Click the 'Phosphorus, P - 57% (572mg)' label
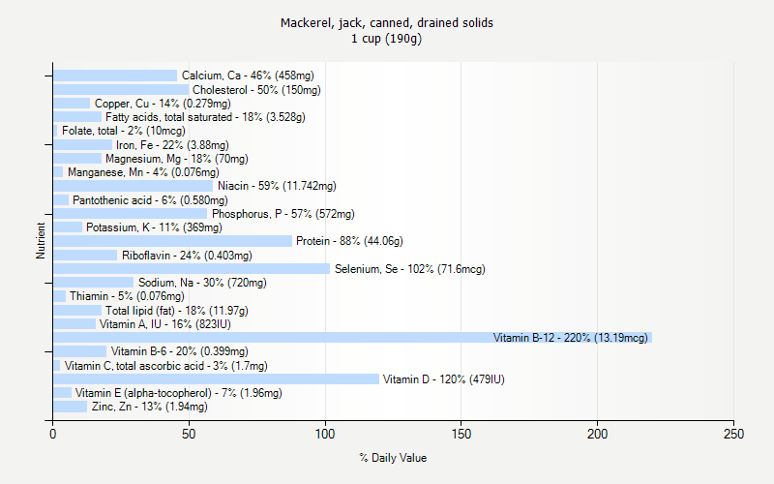The image size is (774, 484). click(x=283, y=214)
